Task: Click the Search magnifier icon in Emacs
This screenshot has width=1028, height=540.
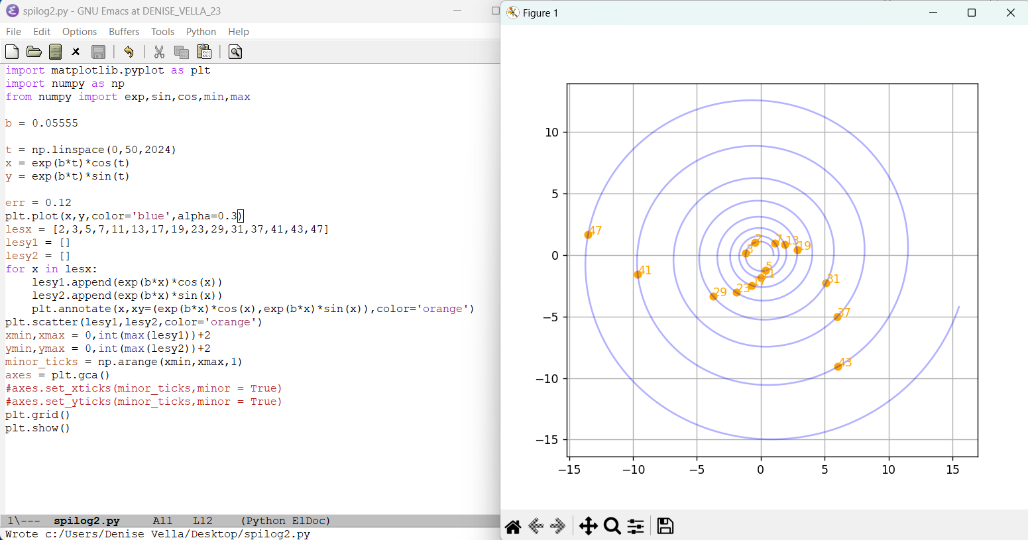Action: coord(235,52)
